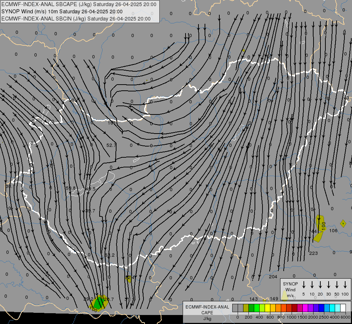The width and height of the screenshot is (352, 324).
Task: Click the 1000 tick on CAPE scale
Action: coord(292,317)
